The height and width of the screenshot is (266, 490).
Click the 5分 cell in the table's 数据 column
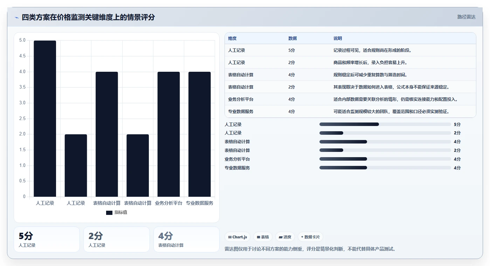click(x=291, y=50)
